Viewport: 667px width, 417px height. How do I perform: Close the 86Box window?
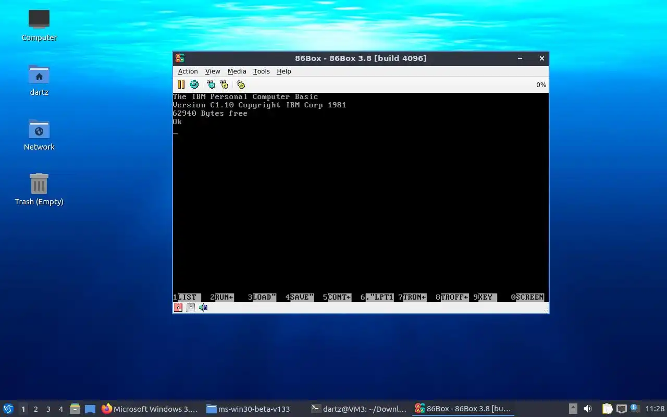click(542, 58)
